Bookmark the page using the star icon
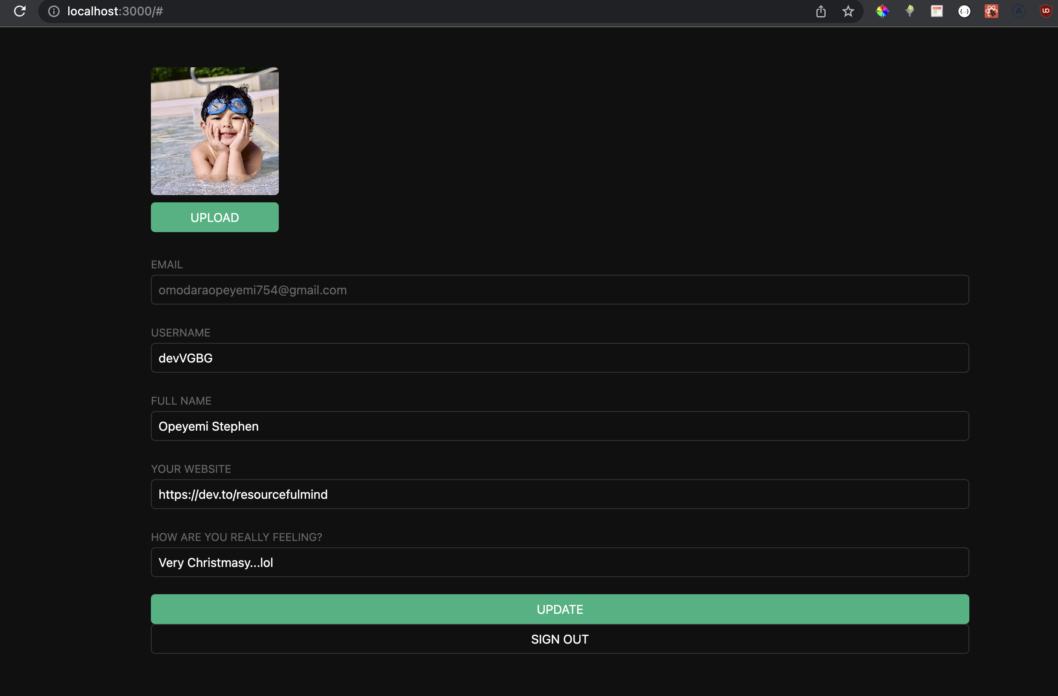 click(x=848, y=11)
